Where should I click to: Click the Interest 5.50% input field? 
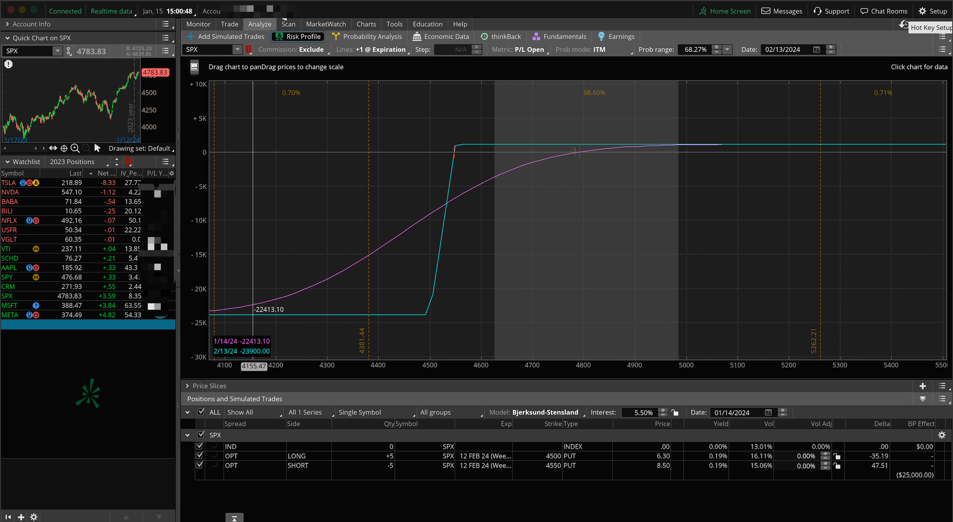(640, 412)
